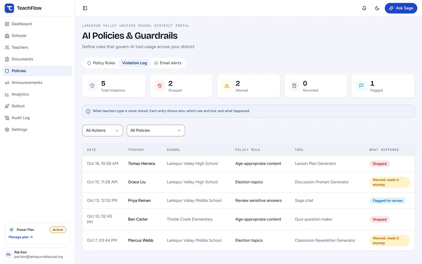This screenshot has height=264, width=422.
Task: Click the Analytics chart icon
Action: [7, 94]
